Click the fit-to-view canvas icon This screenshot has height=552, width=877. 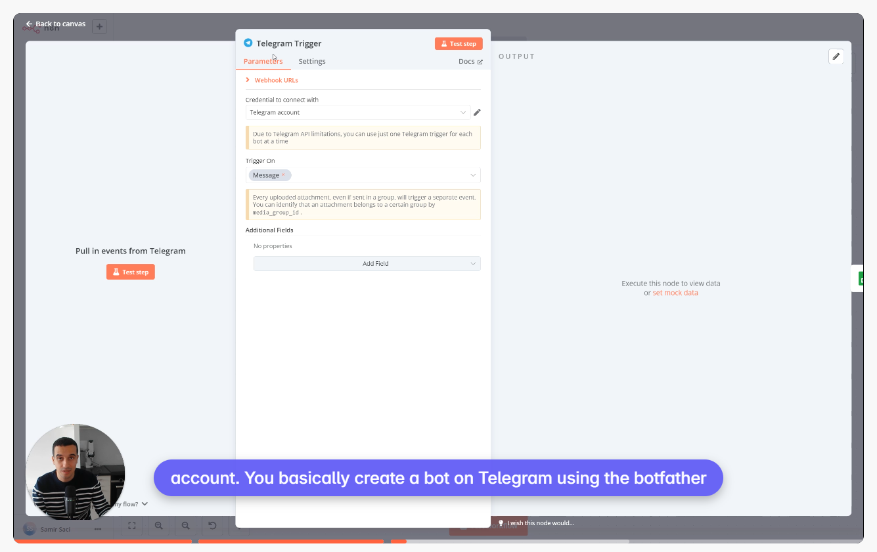[x=132, y=526]
